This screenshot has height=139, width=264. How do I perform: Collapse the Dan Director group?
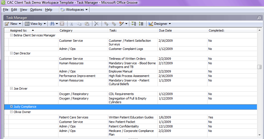11,53
